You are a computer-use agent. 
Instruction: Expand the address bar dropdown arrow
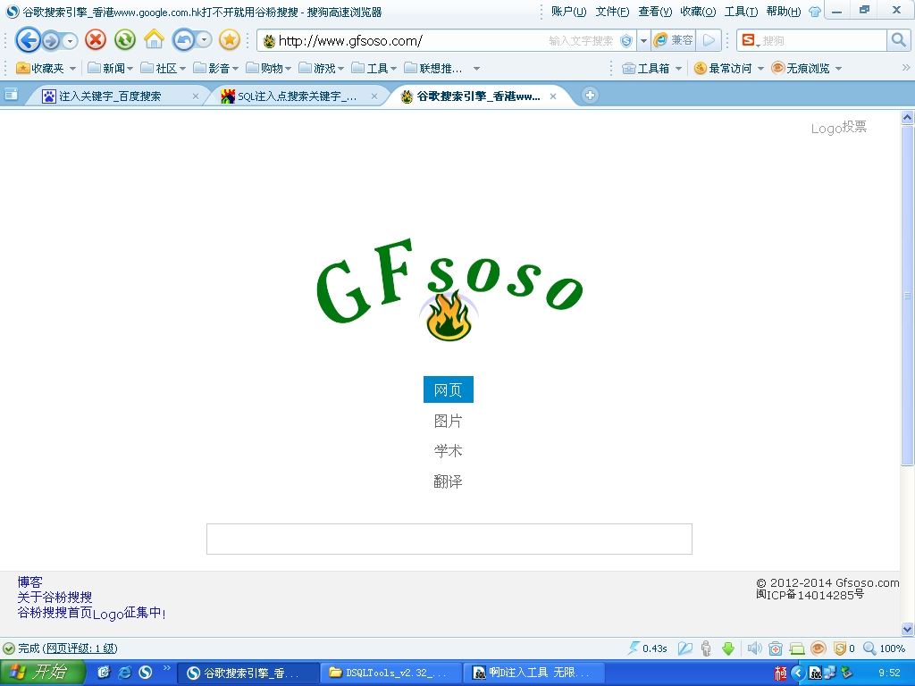pyautogui.click(x=643, y=41)
